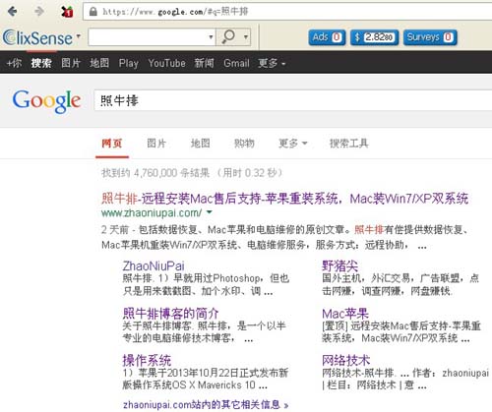492x412 pixels.
Task: Open the ClixSense toolbar logo menu
Action: point(41,37)
